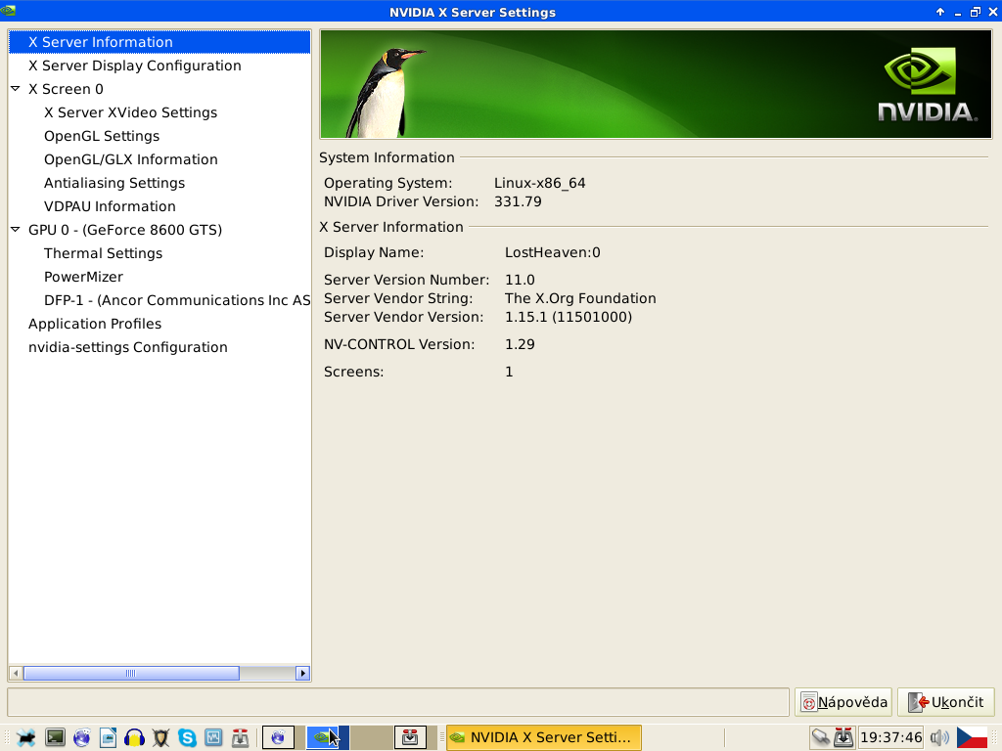Image resolution: width=1002 pixels, height=751 pixels.
Task: Click the NVIDIA penguin banner image
Action: pos(656,84)
